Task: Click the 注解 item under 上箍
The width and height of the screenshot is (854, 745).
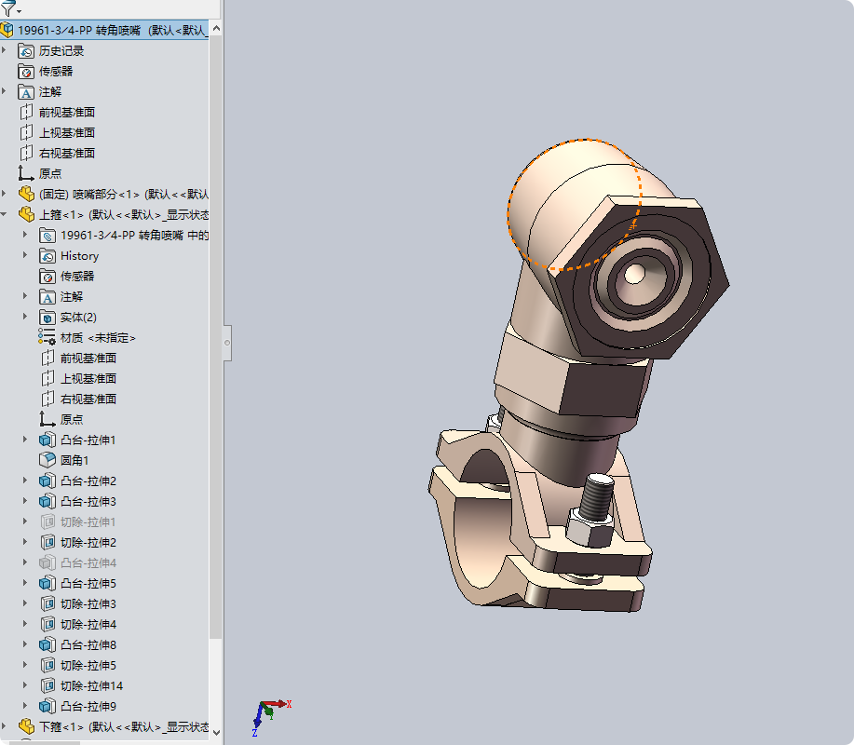Action: [x=72, y=297]
